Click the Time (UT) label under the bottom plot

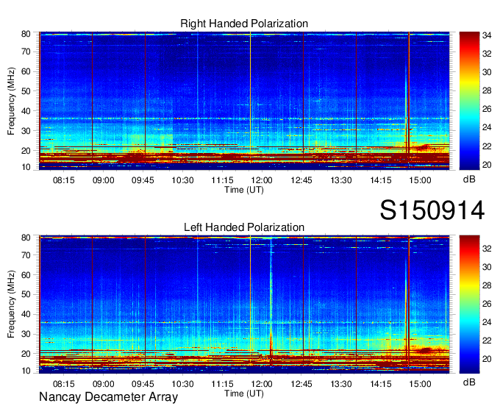pyautogui.click(x=244, y=393)
